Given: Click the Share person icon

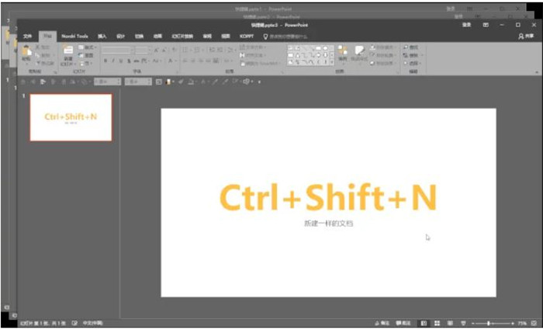Looking at the screenshot, I should 521,36.
